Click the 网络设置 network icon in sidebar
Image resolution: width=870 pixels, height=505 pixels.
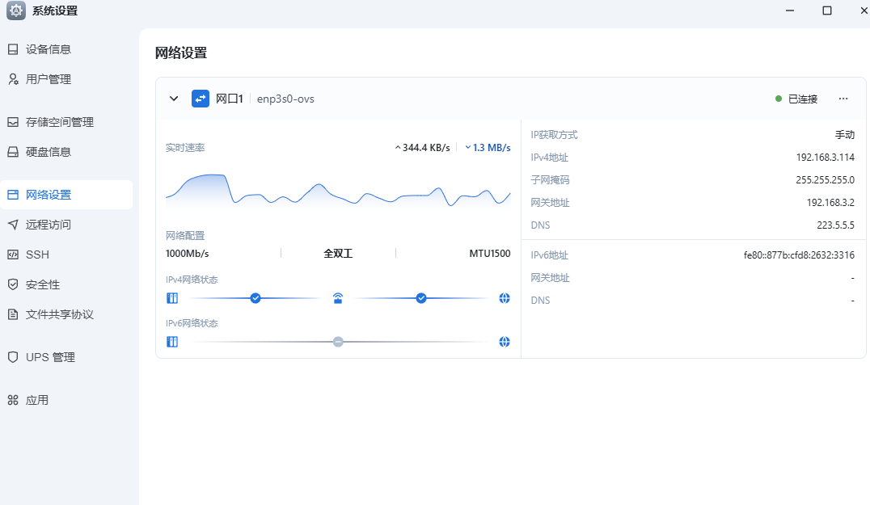13,195
